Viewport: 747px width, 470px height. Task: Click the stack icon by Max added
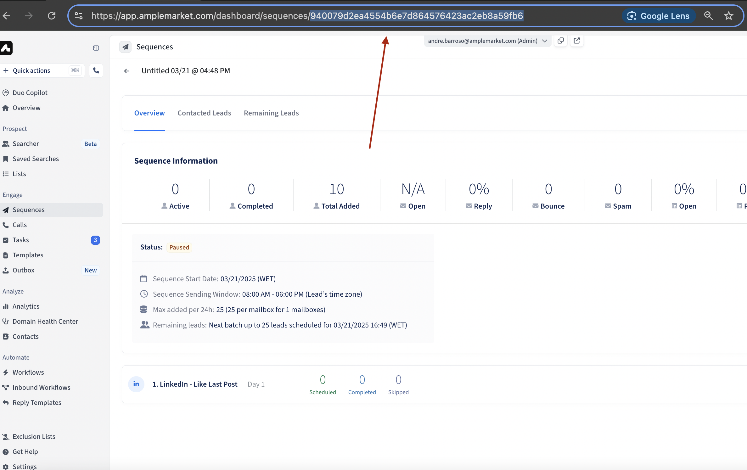(x=143, y=310)
